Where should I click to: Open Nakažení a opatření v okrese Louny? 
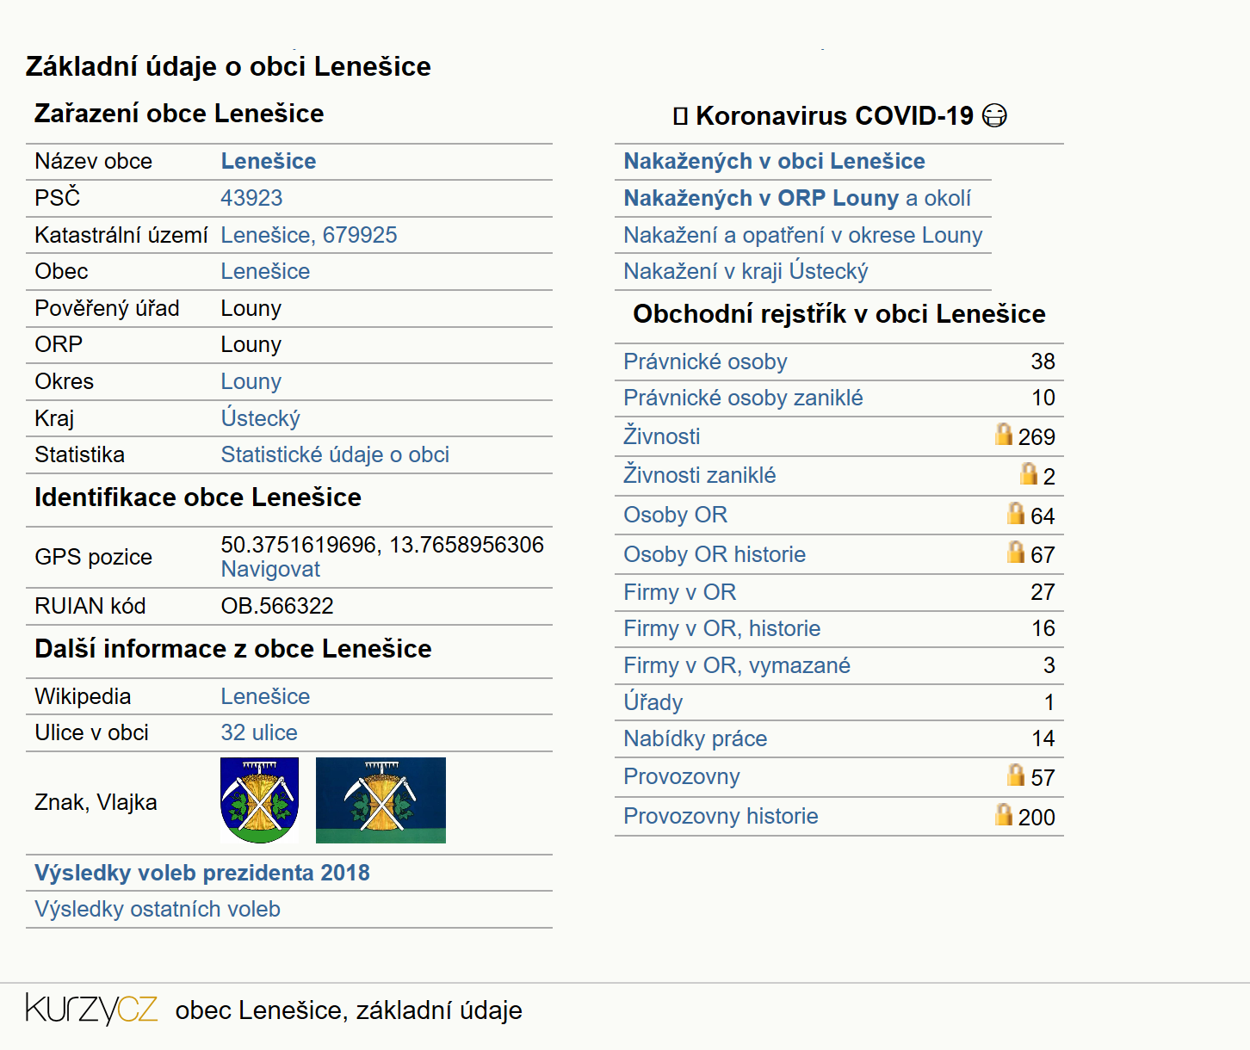(x=803, y=235)
